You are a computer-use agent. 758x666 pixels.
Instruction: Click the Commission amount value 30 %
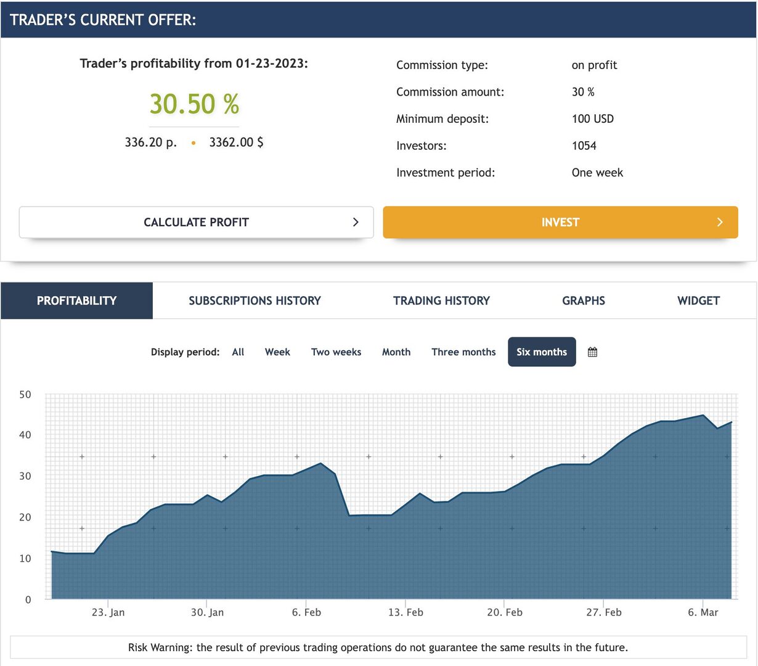(583, 92)
